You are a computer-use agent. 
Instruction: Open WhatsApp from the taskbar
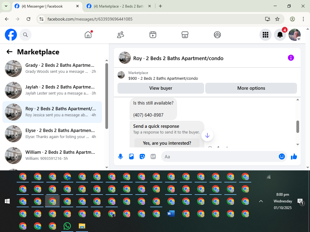(67, 226)
